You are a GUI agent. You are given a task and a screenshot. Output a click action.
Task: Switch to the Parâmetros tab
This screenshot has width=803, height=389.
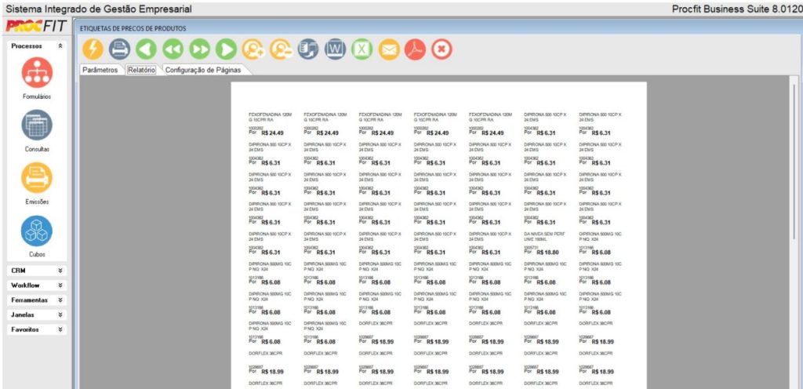tap(100, 70)
